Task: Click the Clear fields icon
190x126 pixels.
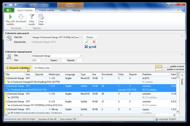Action: (41, 17)
